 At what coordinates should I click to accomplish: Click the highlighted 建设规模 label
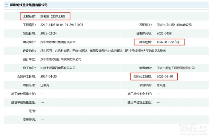(x=144, y=42)
